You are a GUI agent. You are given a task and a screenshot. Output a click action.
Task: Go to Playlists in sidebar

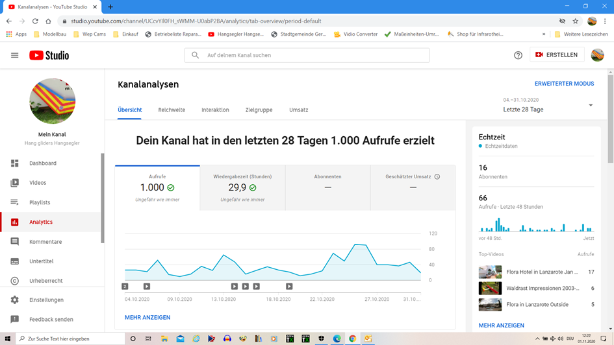(40, 202)
